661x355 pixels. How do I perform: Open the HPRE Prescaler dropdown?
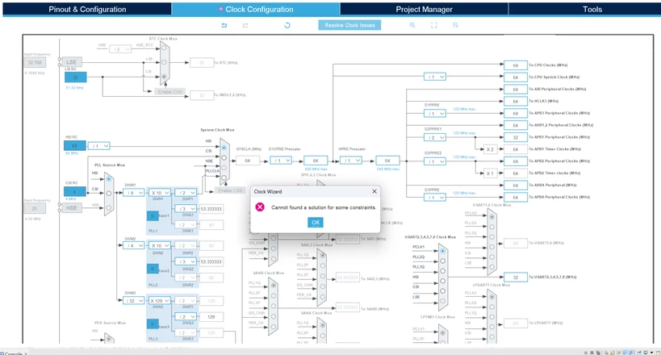click(x=351, y=161)
